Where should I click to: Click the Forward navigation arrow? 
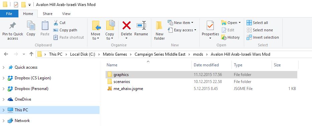pos(16,54)
